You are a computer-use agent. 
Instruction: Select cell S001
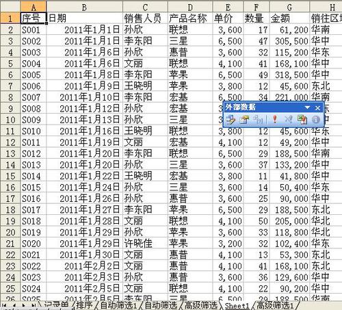click(x=34, y=29)
